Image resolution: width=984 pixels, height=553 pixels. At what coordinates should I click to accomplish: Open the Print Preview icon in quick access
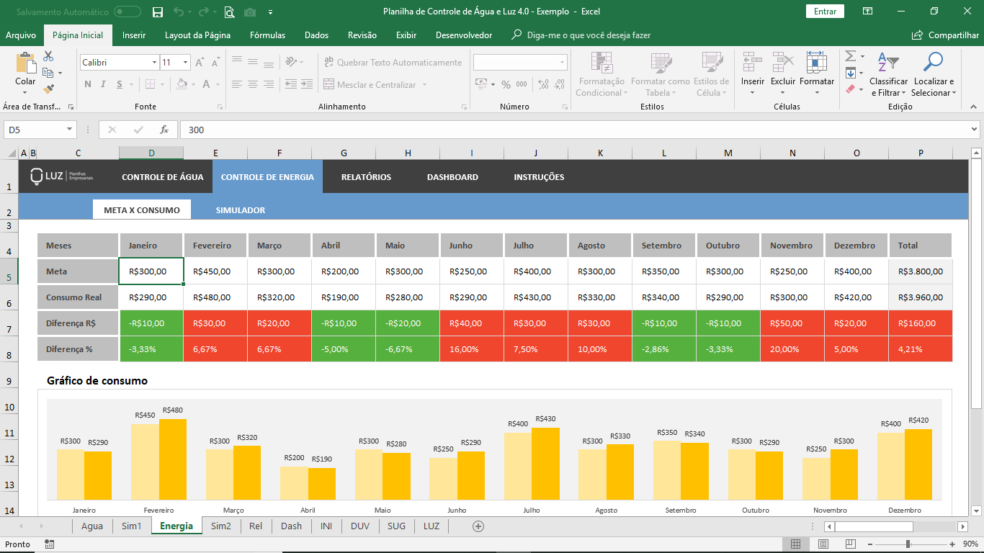point(229,12)
